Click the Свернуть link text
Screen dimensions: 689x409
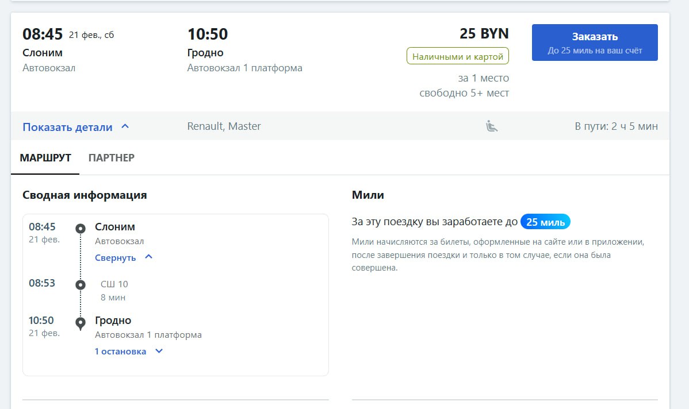pos(115,257)
